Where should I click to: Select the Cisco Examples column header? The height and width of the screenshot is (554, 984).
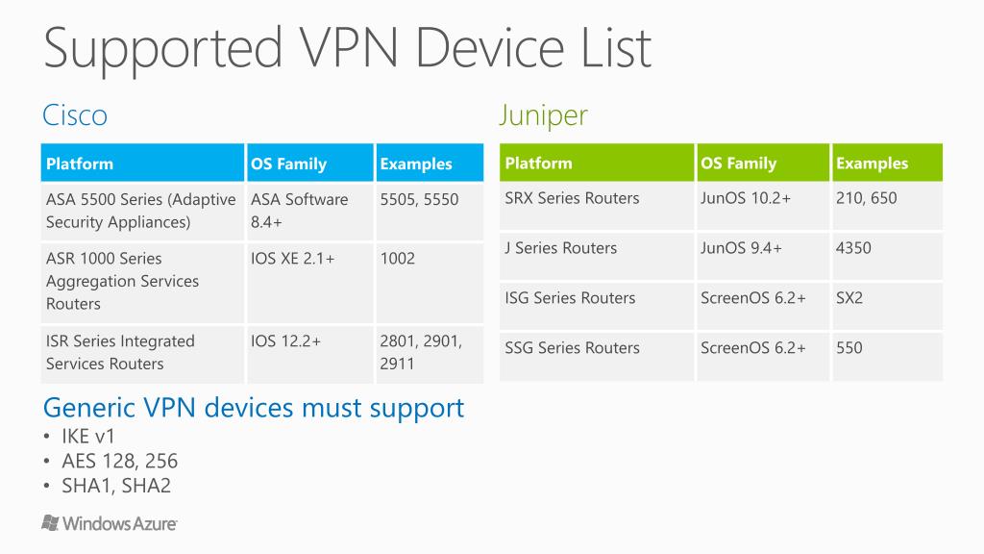pos(430,164)
